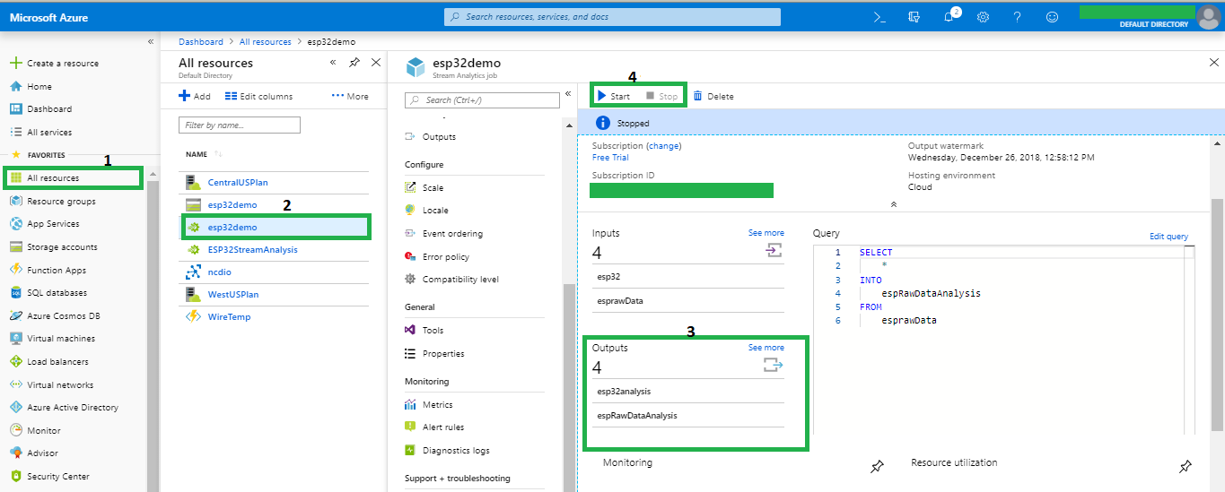Click the App Services sidebar icon

click(15, 224)
